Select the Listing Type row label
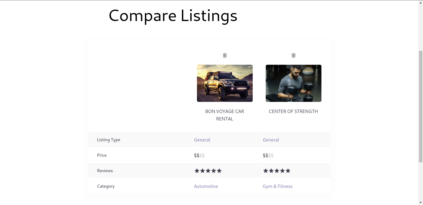 point(109,140)
